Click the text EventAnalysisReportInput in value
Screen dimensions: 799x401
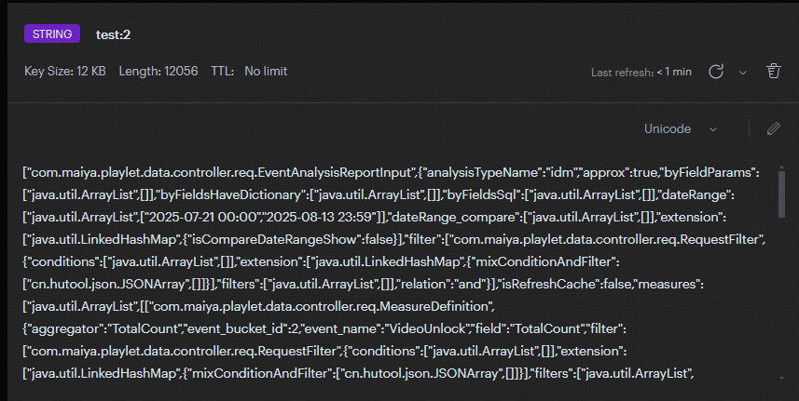[335, 173]
